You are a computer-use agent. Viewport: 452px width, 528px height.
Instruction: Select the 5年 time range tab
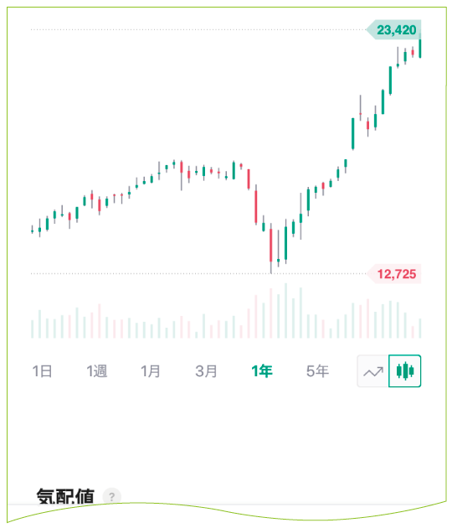317,371
